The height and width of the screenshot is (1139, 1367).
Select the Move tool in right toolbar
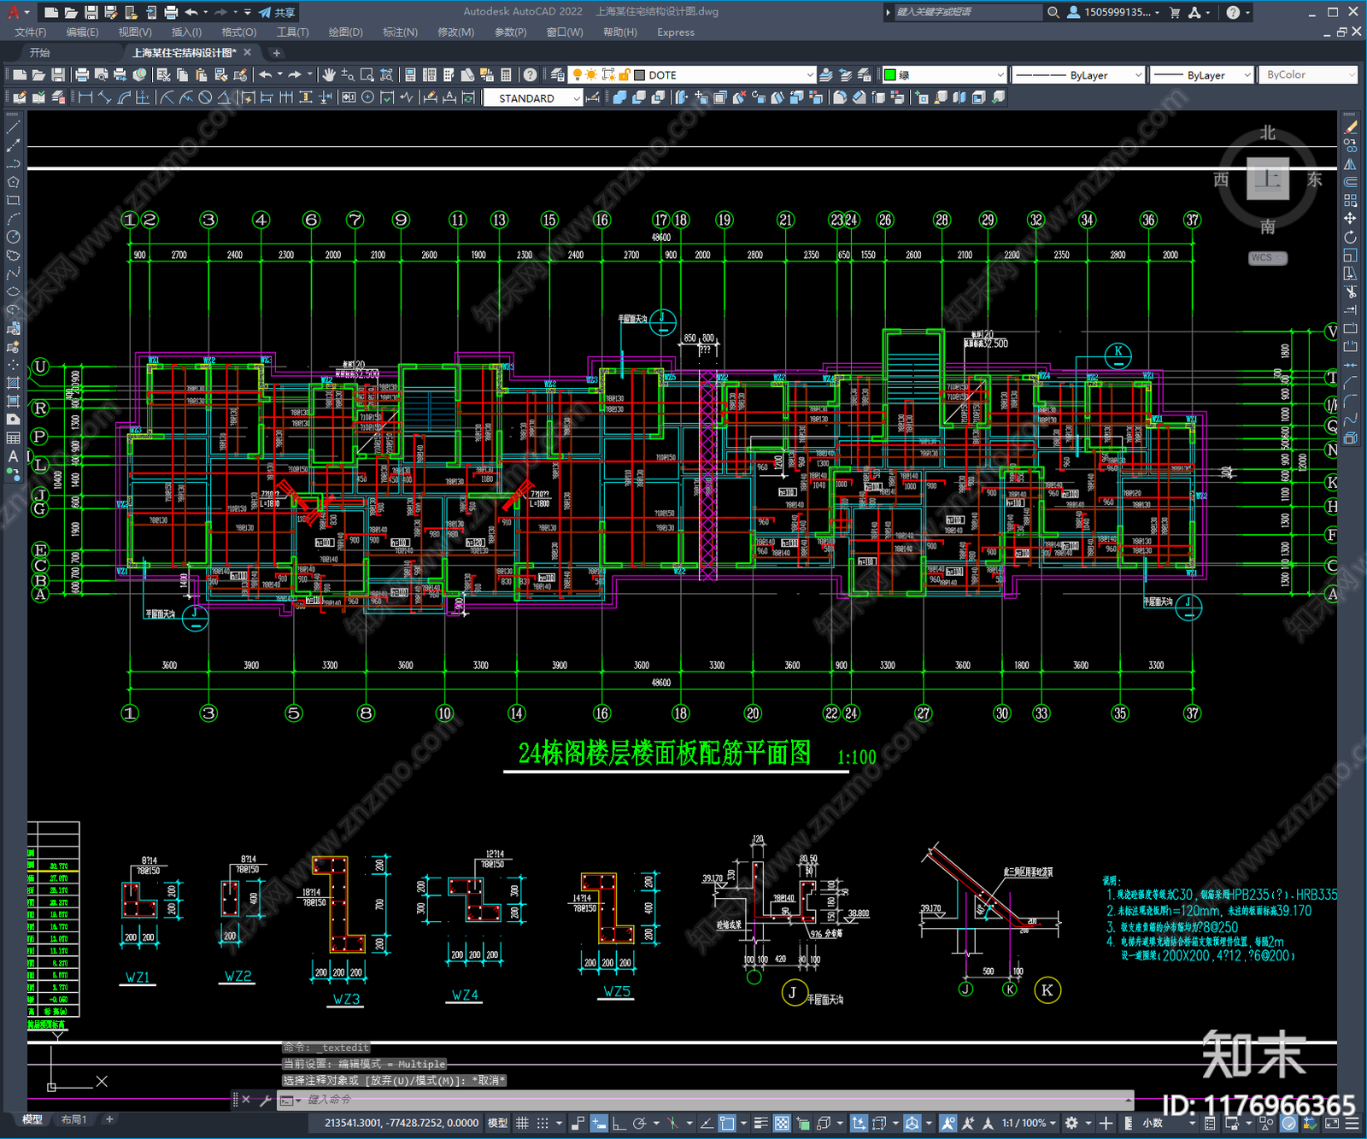click(x=1351, y=219)
